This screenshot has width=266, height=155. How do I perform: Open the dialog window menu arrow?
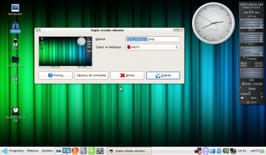tap(38, 30)
